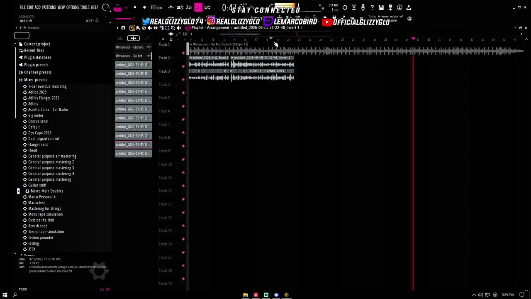
Task: Open the playlist options menu arrow
Action: 117,28
